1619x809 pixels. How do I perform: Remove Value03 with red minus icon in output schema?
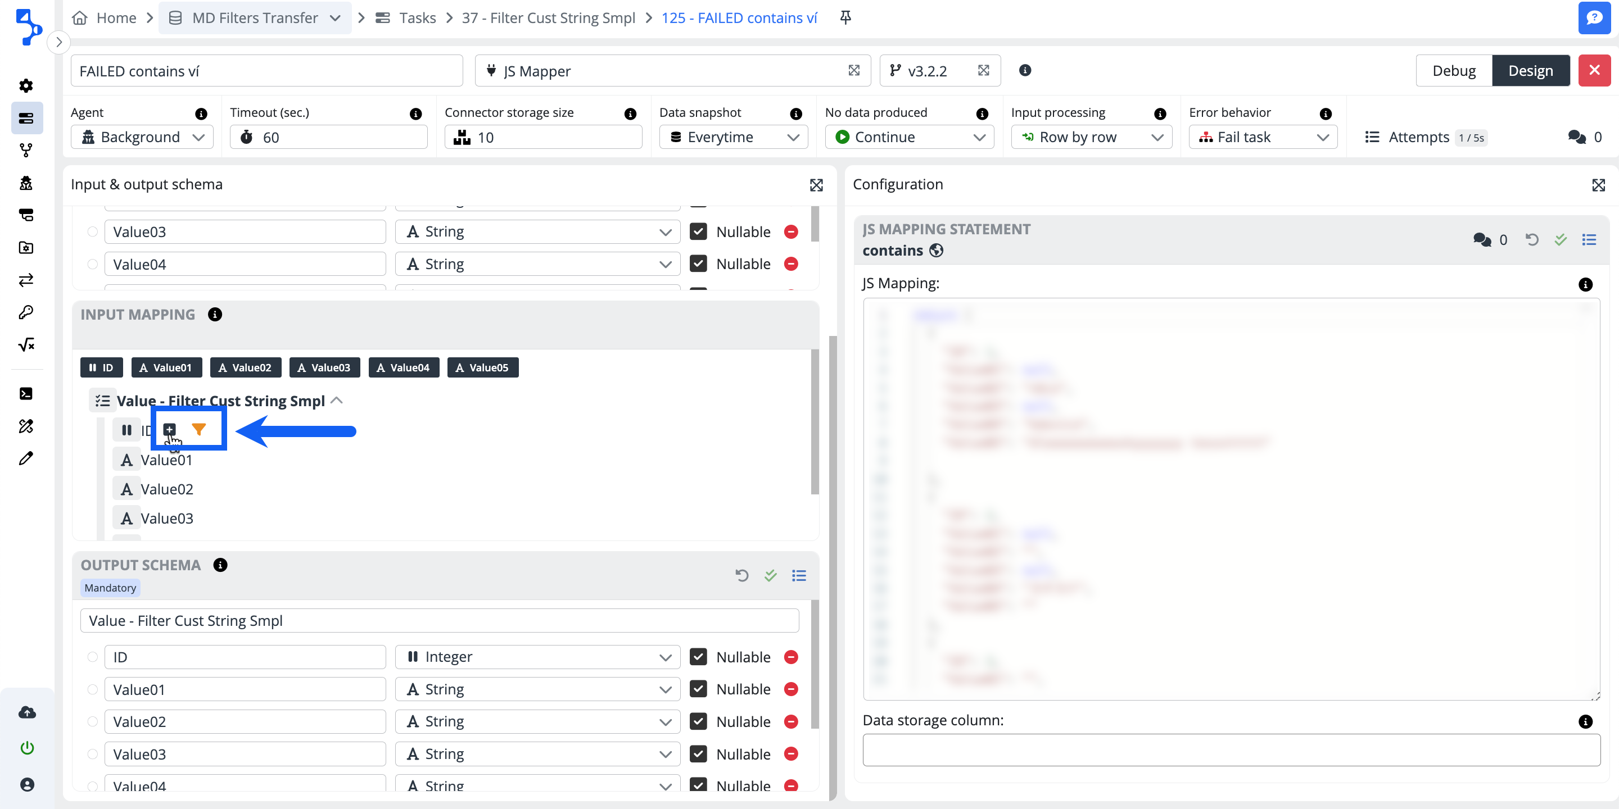point(792,754)
